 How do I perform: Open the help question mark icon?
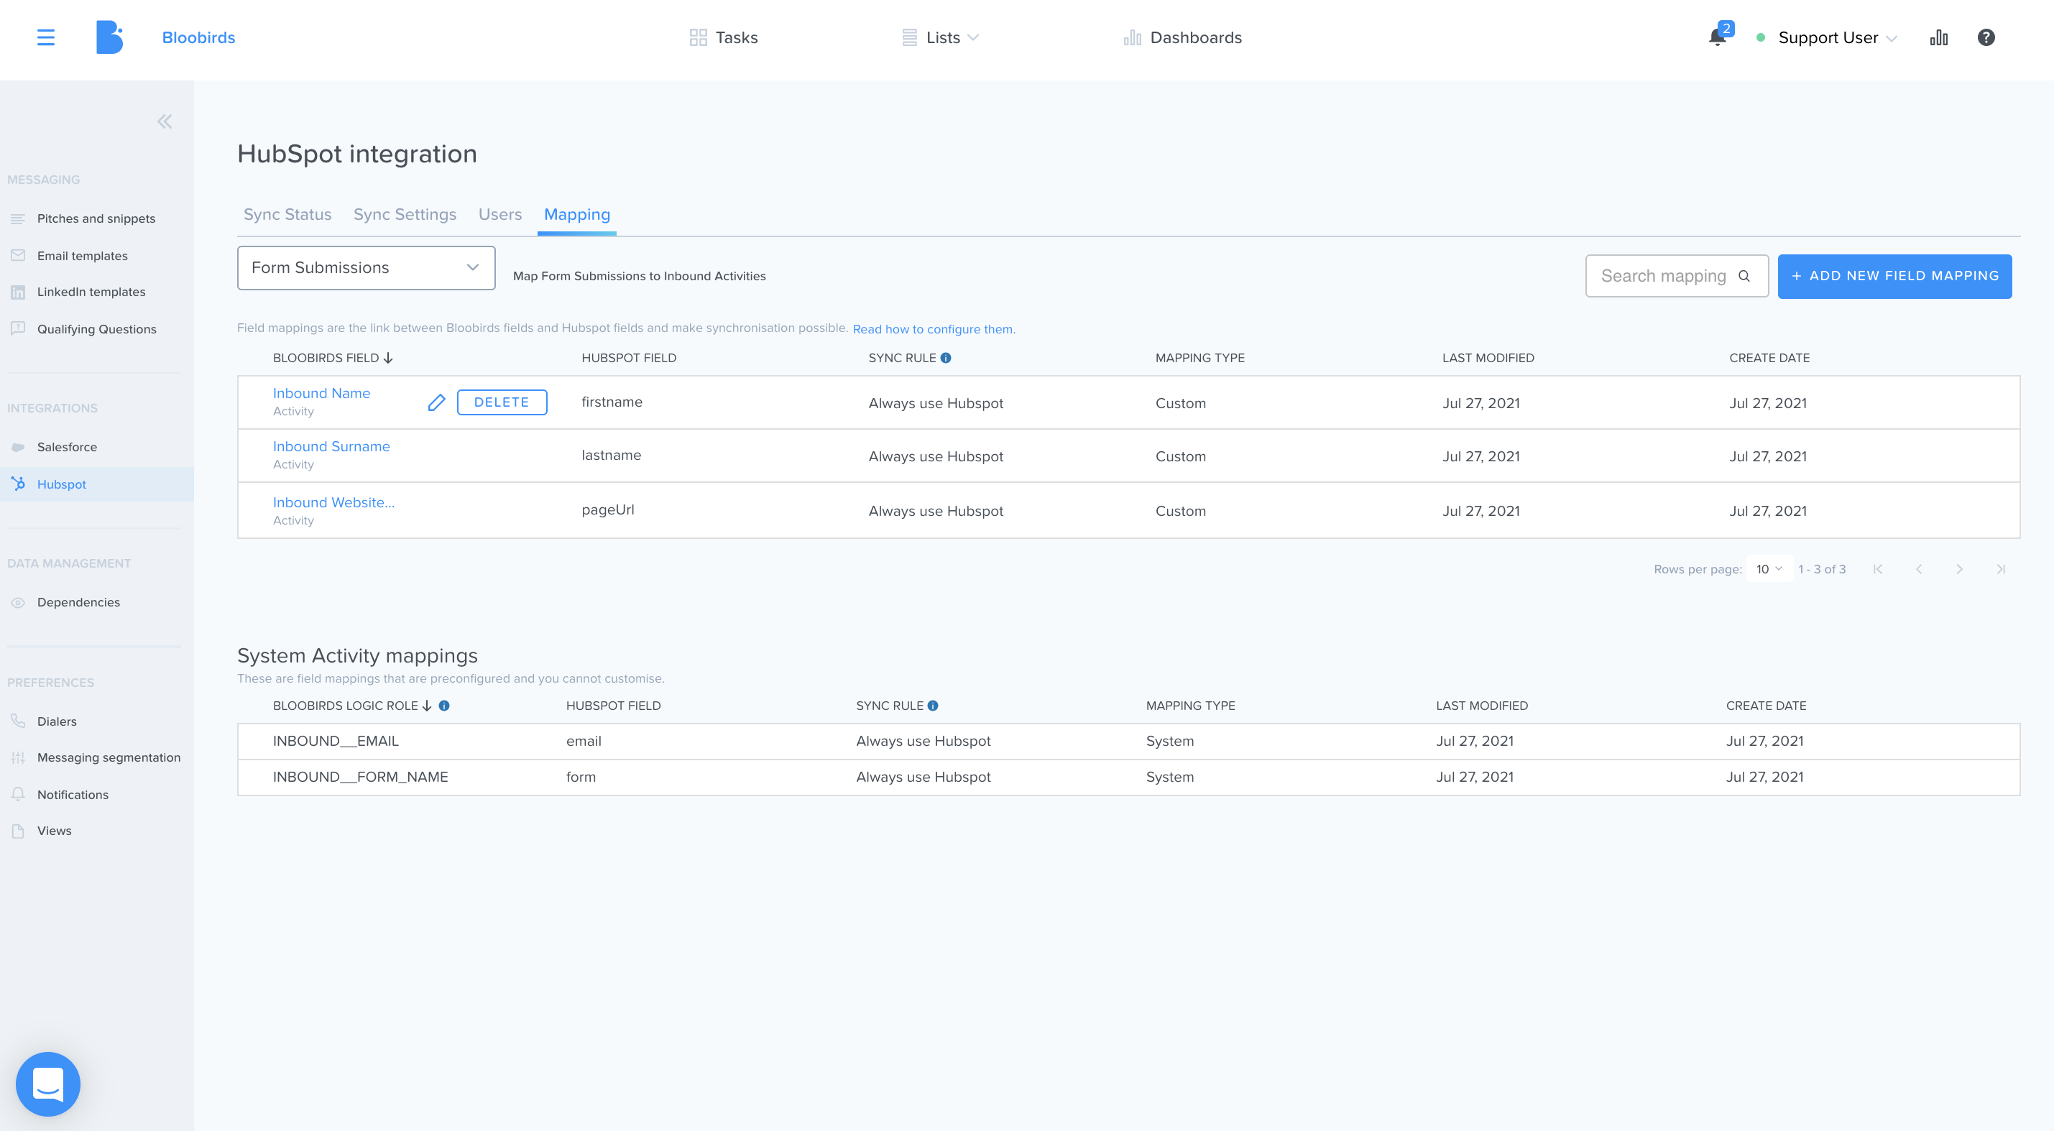1986,37
